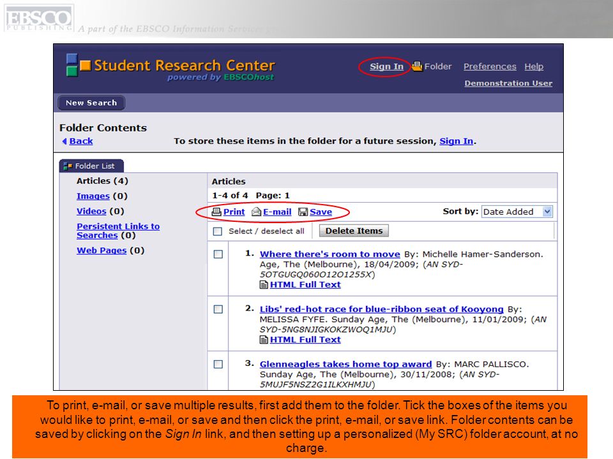Click the '1-4 of 4 Page: 1' text

pos(250,195)
